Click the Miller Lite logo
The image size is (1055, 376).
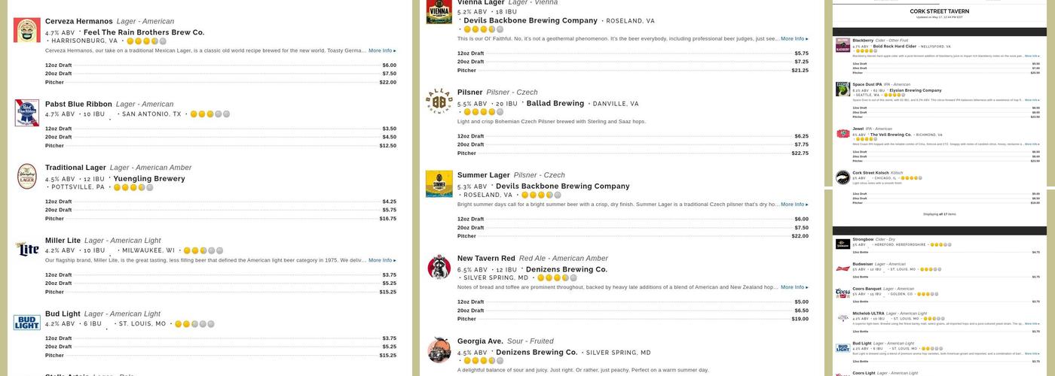[27, 249]
